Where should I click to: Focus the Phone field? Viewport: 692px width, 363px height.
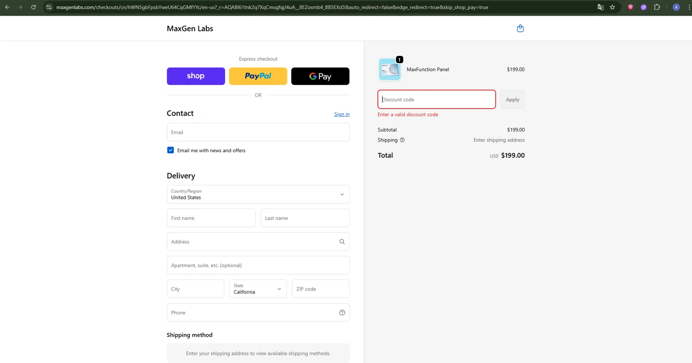coord(258,313)
